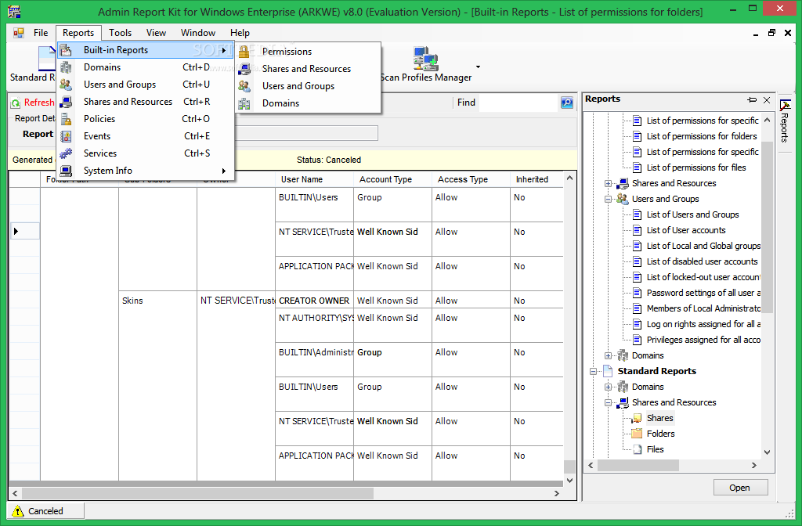This screenshot has height=526, width=802.
Task: Expand Domains node under Standard Reports
Action: 608,387
